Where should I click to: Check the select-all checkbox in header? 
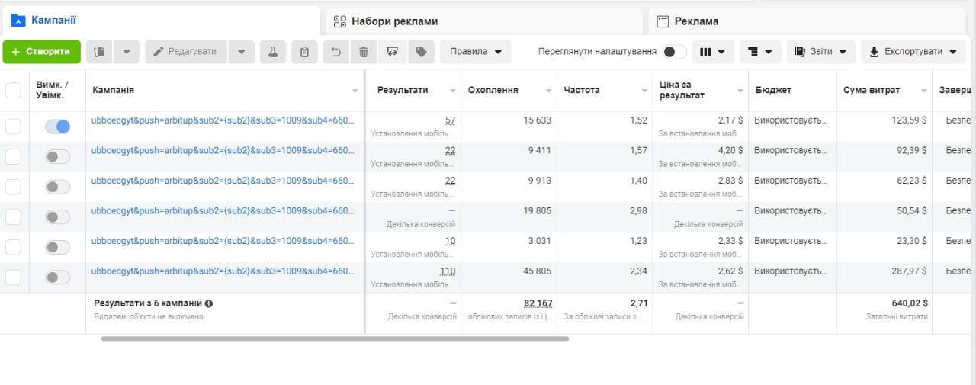click(13, 91)
